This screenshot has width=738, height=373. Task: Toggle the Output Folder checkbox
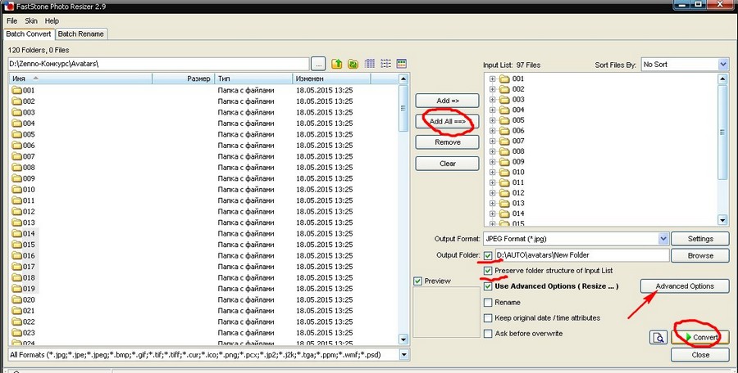point(488,255)
